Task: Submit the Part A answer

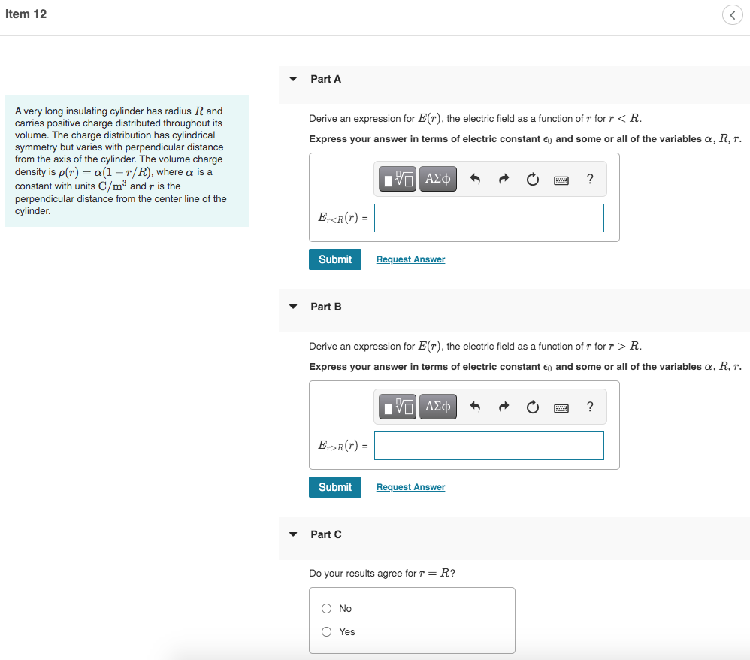Action: (x=335, y=259)
